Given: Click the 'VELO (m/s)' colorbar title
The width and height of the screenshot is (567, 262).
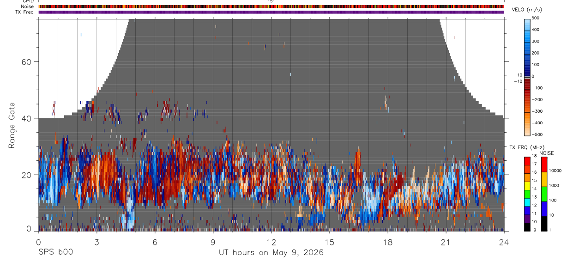Looking at the screenshot, I should click(527, 10).
